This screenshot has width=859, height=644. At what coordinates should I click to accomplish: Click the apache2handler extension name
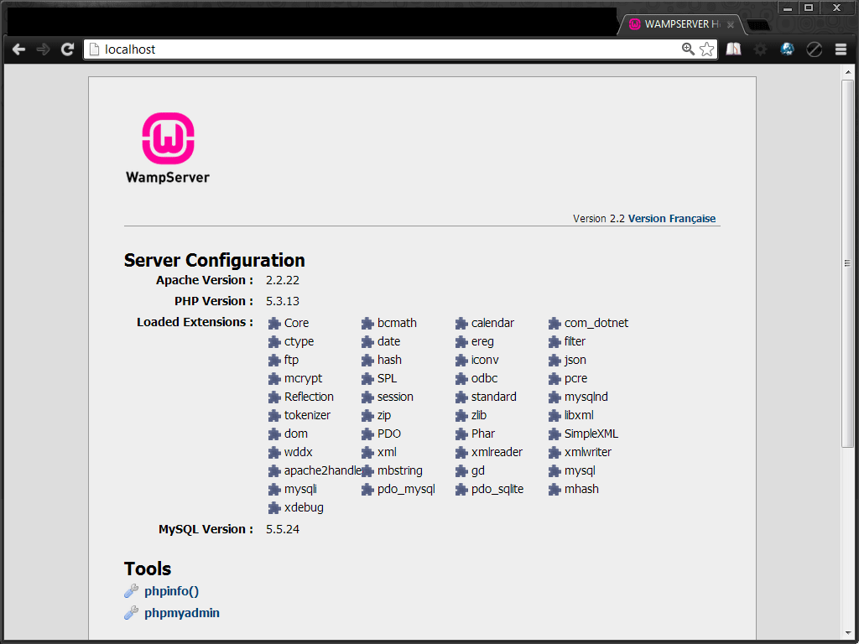(x=323, y=470)
